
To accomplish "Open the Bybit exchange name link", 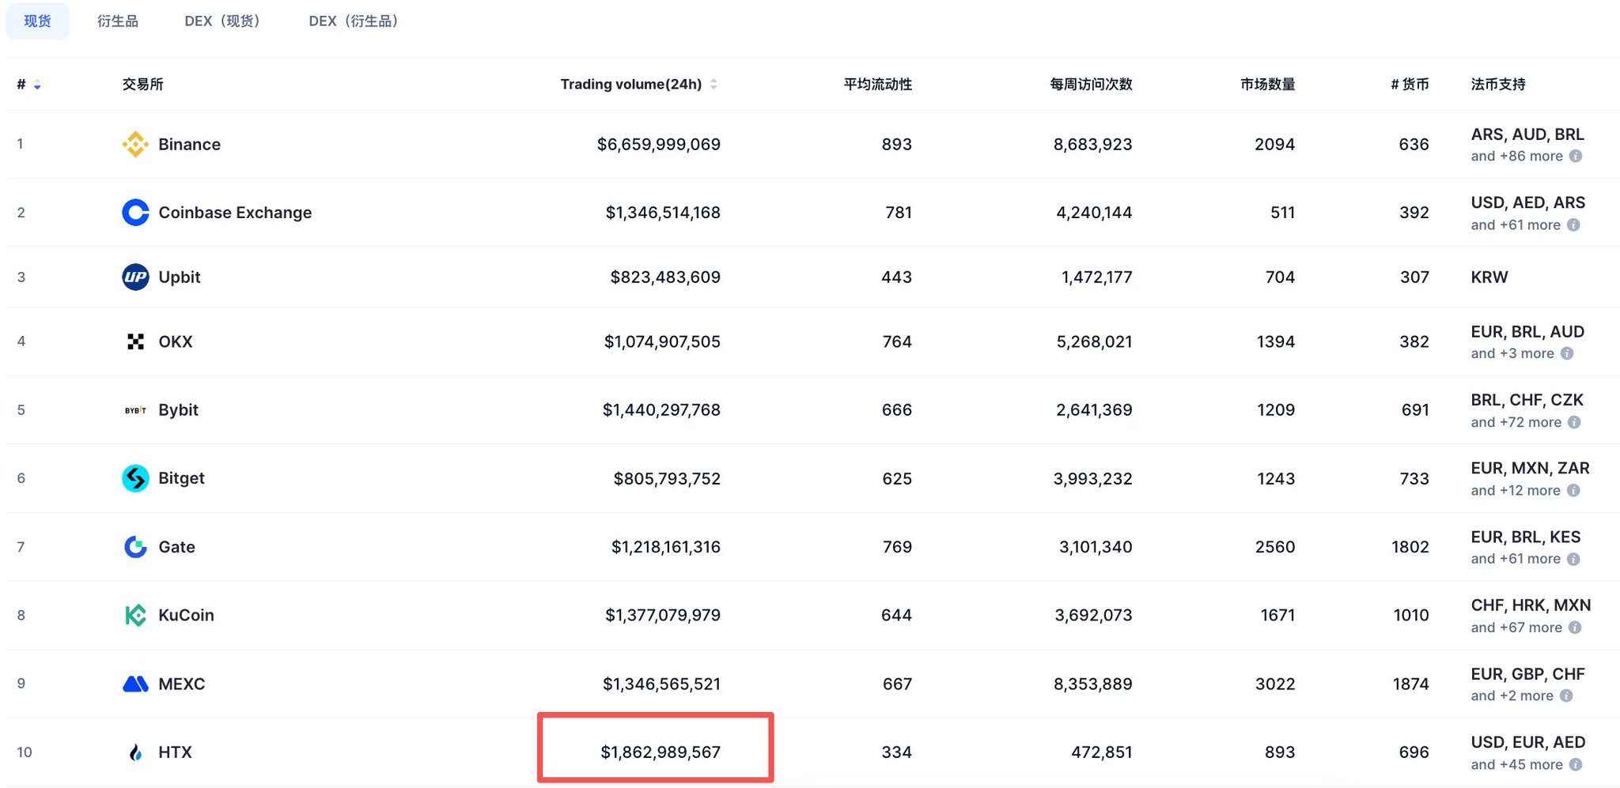I will click(x=178, y=410).
